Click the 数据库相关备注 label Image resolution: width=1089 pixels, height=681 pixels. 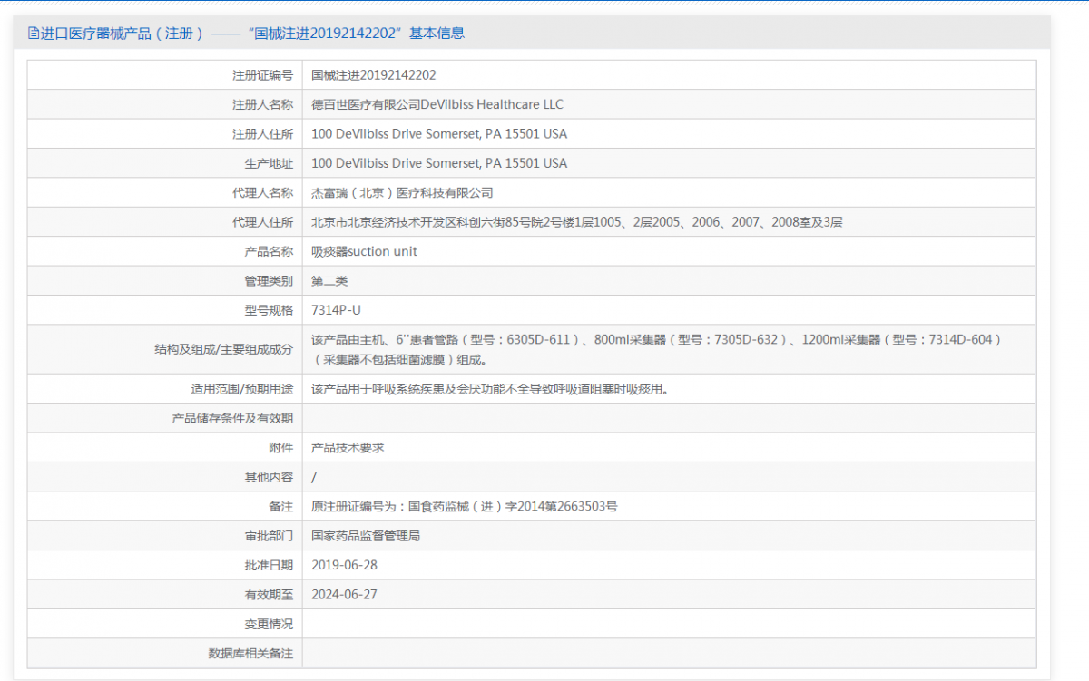tap(251, 653)
